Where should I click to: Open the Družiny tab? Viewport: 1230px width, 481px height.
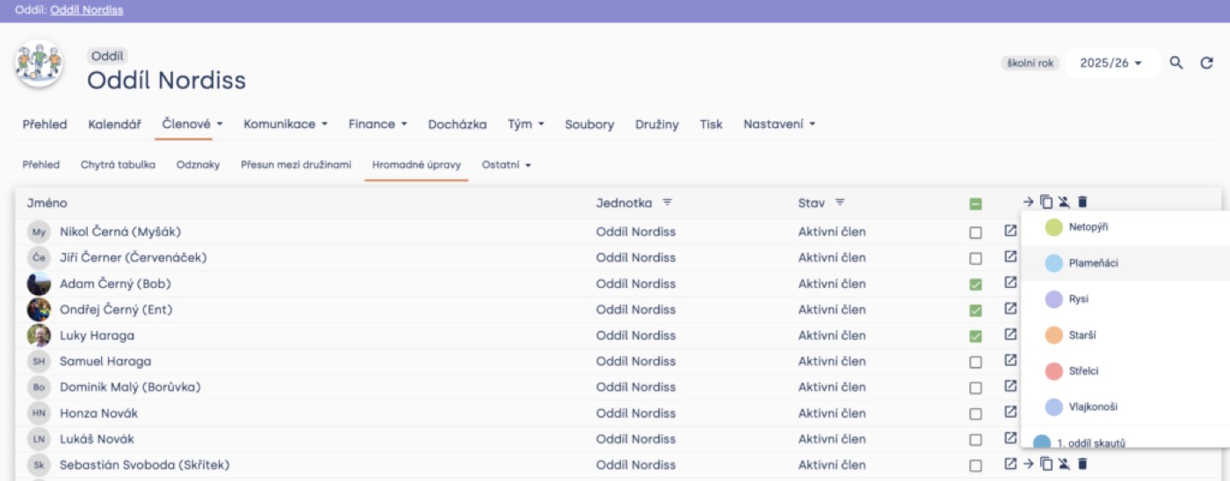pyautogui.click(x=657, y=125)
